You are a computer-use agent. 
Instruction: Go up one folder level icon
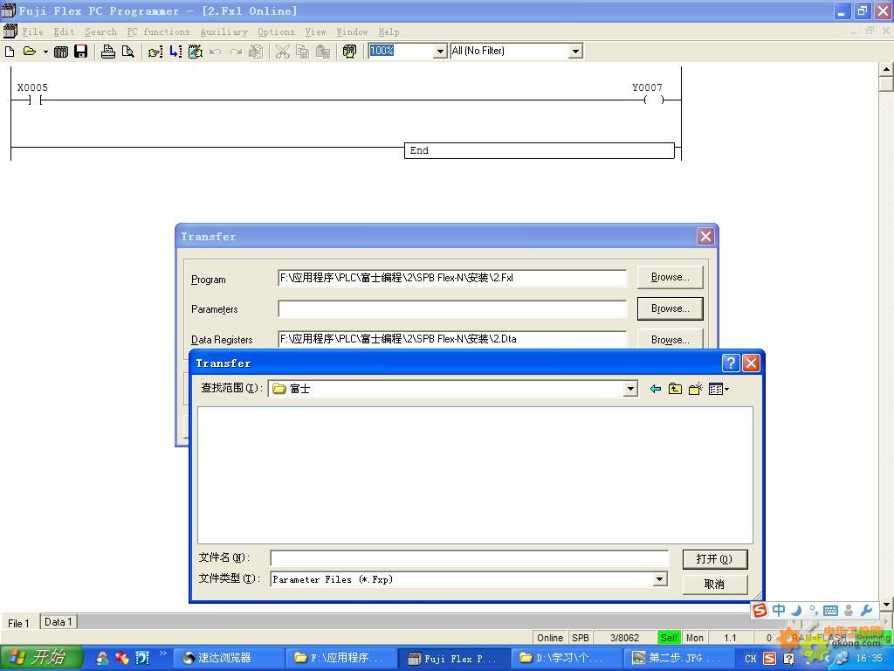[x=675, y=389]
